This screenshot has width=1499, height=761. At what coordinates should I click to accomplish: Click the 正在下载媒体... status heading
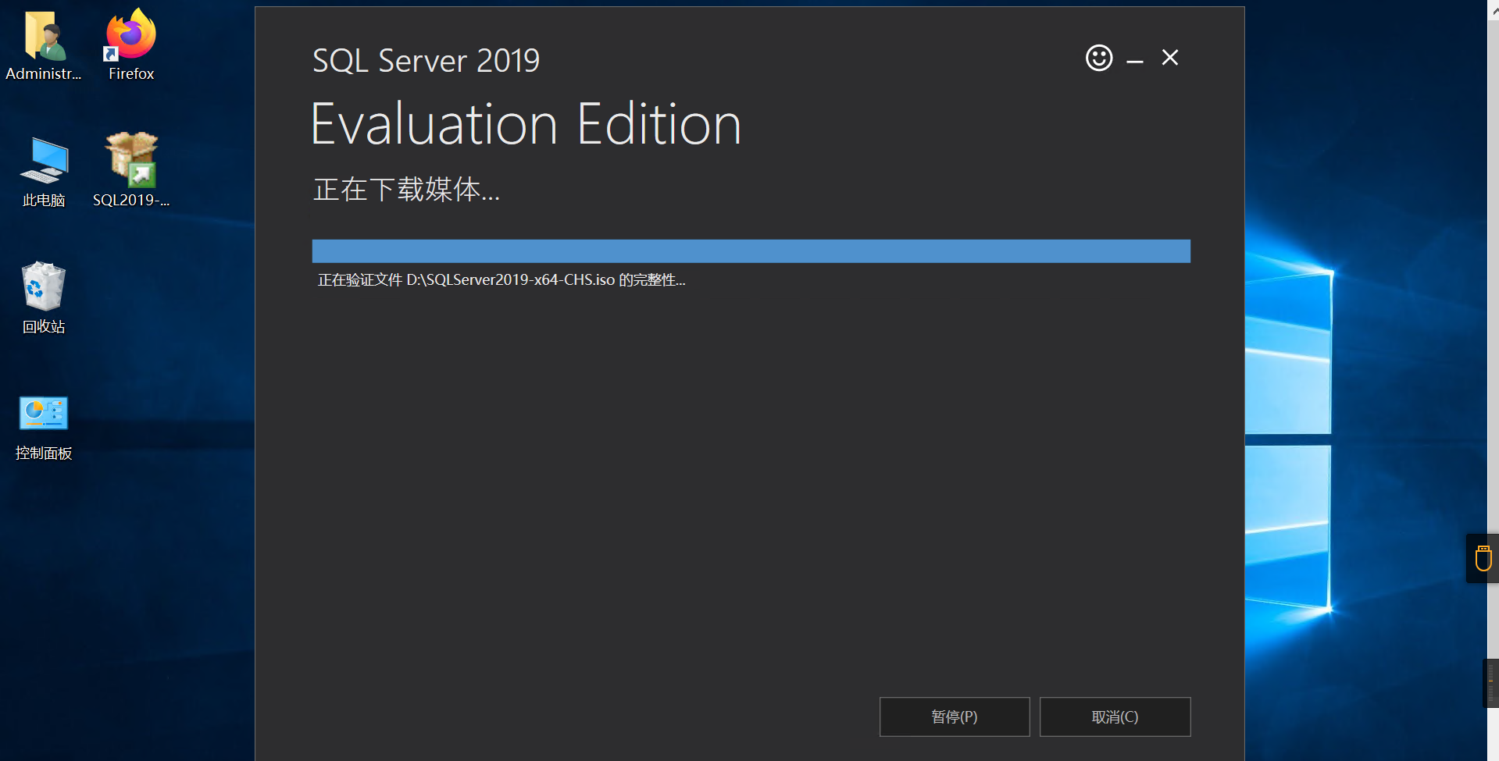406,190
